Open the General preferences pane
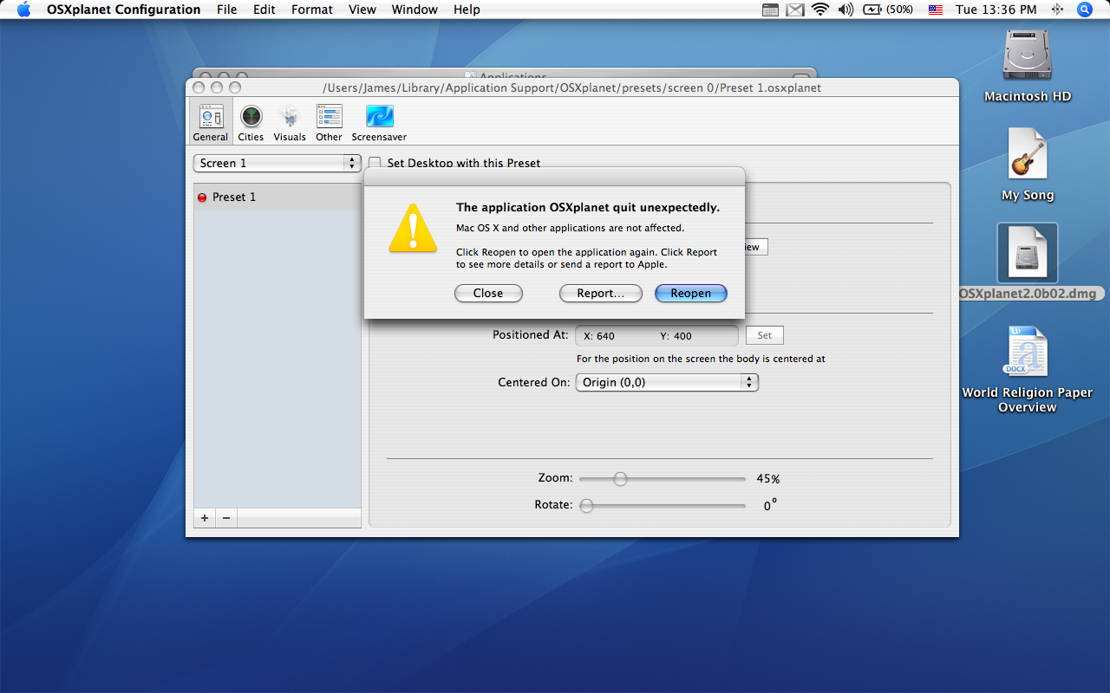 tap(211, 122)
